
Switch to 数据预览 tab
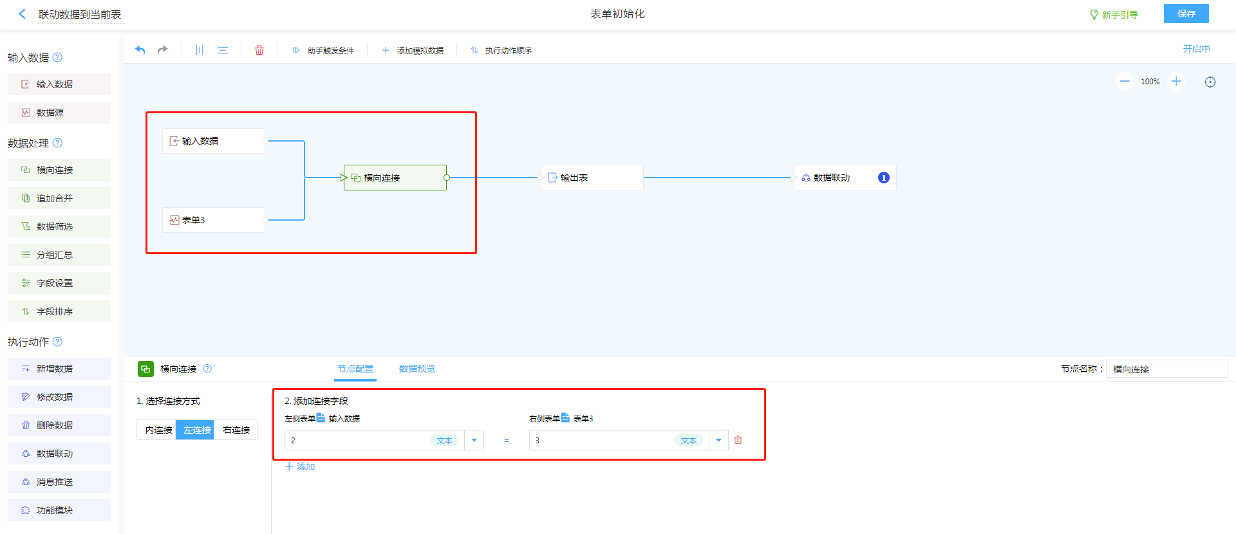[417, 369]
